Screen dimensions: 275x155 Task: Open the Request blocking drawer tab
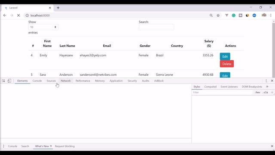(x=65, y=146)
